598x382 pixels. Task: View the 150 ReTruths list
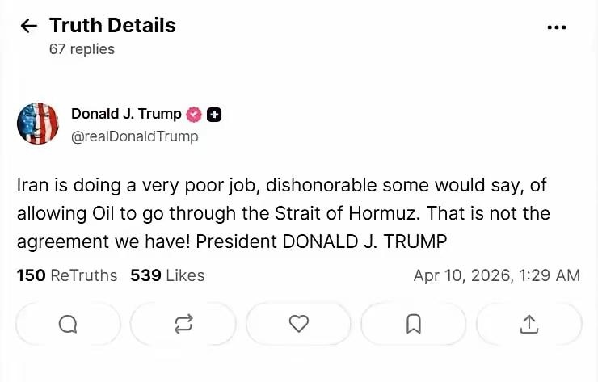67,275
